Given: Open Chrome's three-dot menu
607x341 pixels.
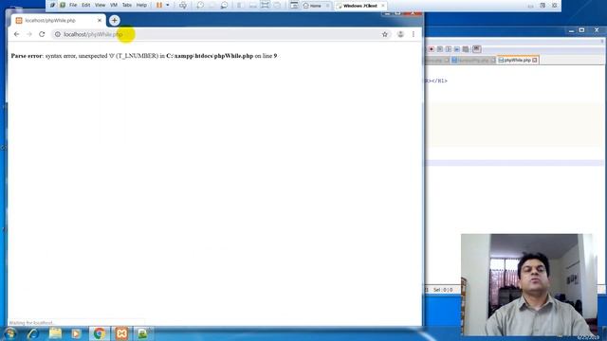Looking at the screenshot, I should click(x=414, y=34).
